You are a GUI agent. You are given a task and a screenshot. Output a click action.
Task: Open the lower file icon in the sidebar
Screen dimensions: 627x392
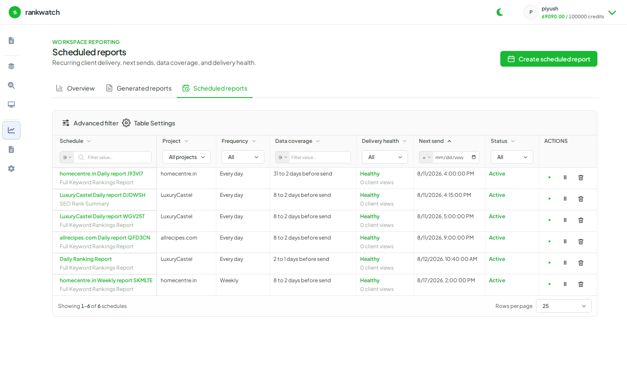coord(11,149)
